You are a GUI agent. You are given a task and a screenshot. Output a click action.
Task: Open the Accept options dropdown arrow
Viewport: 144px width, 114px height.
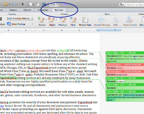tap(46, 20)
